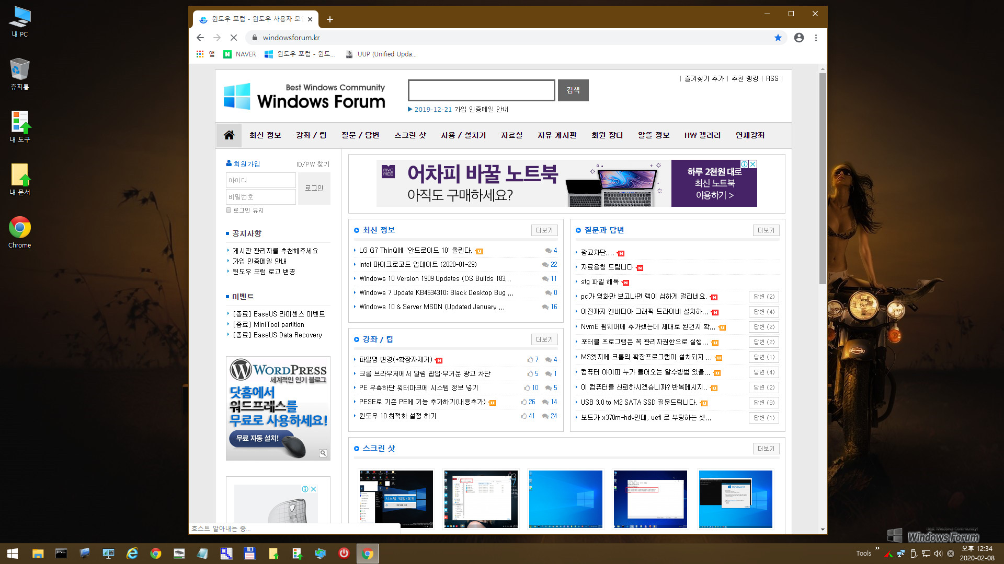Open the 내 문서 desktop icon
The width and height of the screenshot is (1004, 564).
click(20, 179)
